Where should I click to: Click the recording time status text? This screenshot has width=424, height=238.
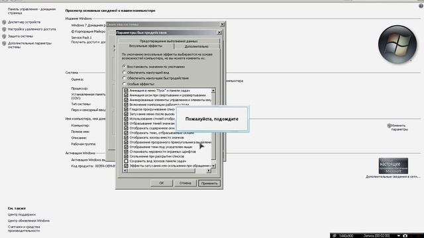point(376,236)
